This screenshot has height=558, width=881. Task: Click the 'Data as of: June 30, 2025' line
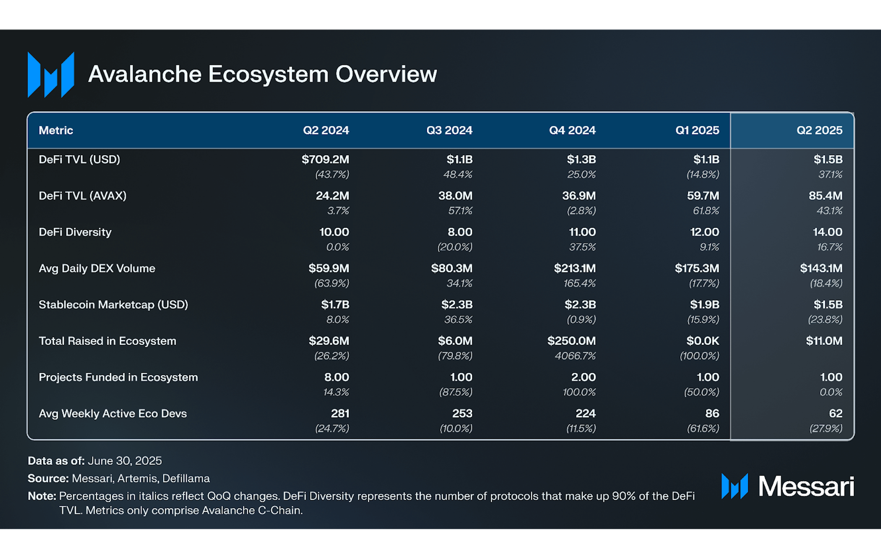95,461
